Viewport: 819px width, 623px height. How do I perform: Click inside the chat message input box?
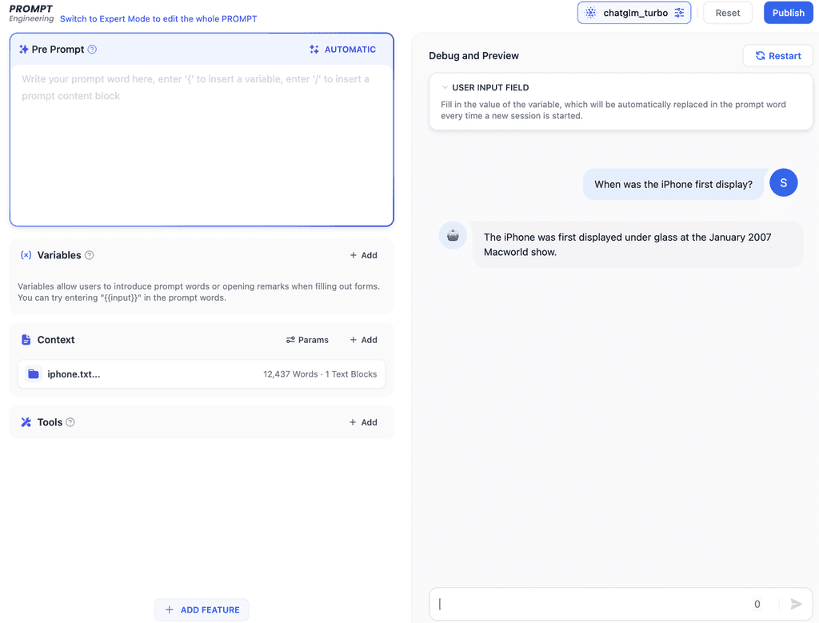pyautogui.click(x=592, y=604)
